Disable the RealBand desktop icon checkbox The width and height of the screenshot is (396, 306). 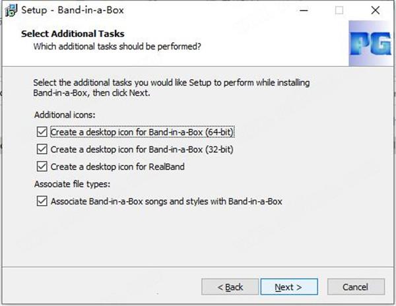click(42, 166)
